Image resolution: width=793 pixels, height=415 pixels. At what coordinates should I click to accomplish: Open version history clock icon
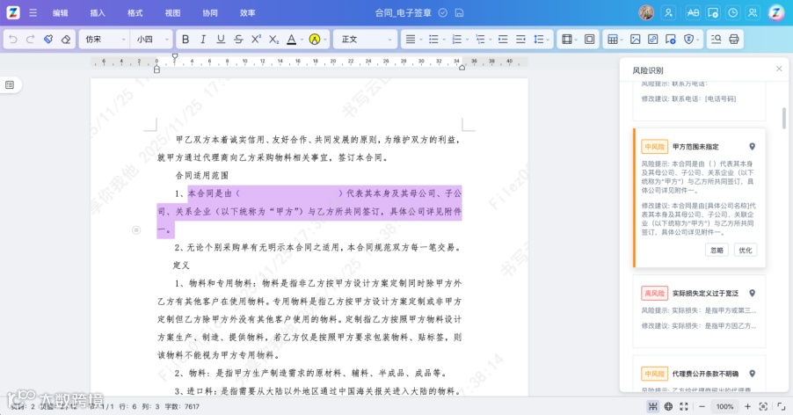(732, 12)
